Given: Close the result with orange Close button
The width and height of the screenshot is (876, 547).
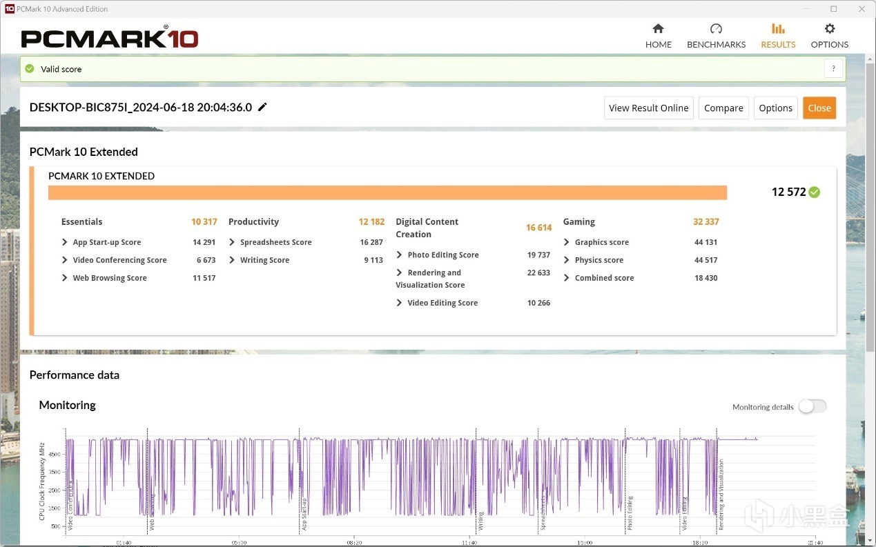Looking at the screenshot, I should pyautogui.click(x=819, y=108).
